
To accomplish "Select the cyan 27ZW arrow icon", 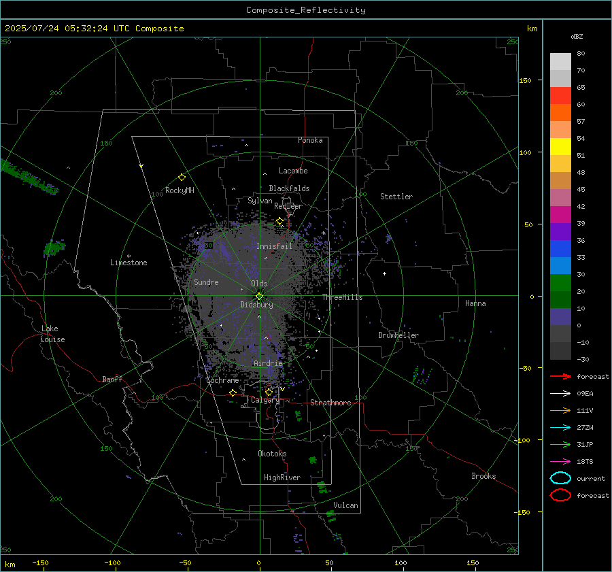I will [x=560, y=428].
